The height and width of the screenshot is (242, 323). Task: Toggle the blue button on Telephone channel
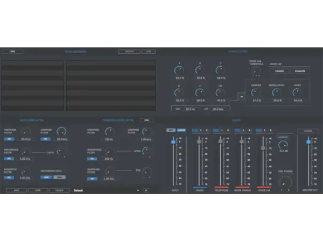coord(216,130)
